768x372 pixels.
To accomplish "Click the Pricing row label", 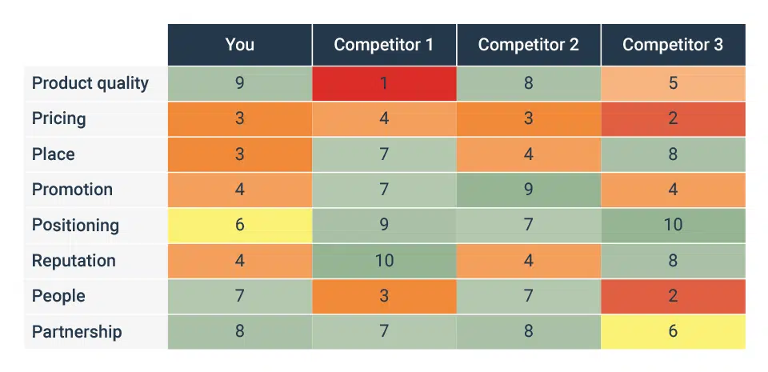I will tap(58, 119).
